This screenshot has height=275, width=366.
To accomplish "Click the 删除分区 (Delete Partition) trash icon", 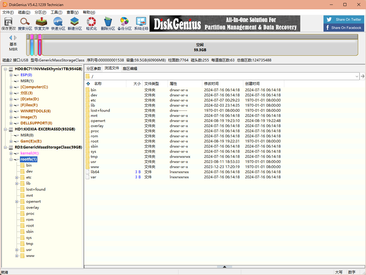I will (108, 23).
